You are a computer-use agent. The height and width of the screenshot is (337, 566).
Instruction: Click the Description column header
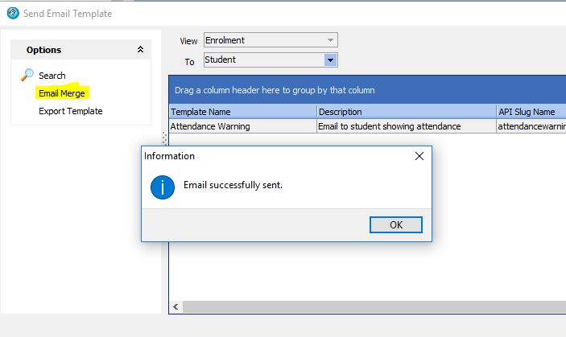click(406, 112)
